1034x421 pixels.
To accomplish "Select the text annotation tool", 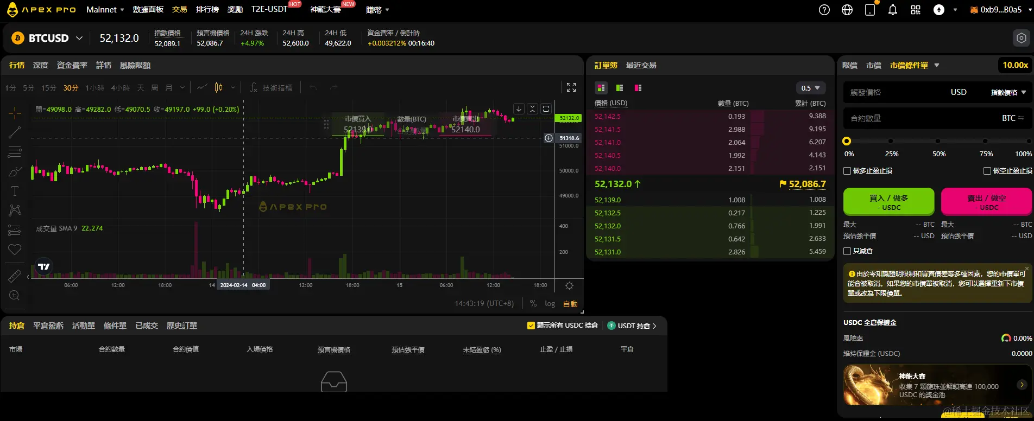I will 15,191.
